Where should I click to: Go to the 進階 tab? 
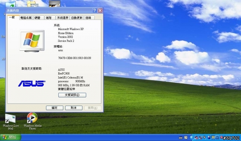(x=50, y=18)
